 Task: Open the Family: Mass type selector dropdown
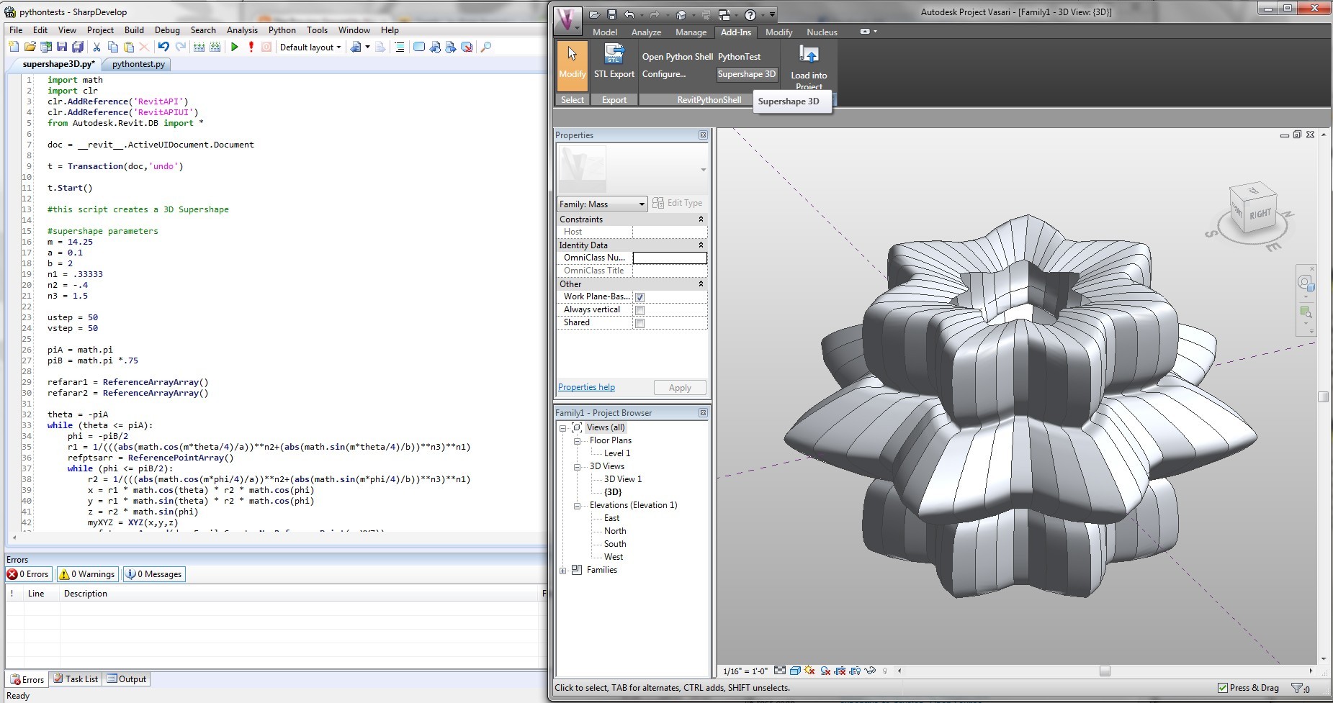tap(602, 204)
